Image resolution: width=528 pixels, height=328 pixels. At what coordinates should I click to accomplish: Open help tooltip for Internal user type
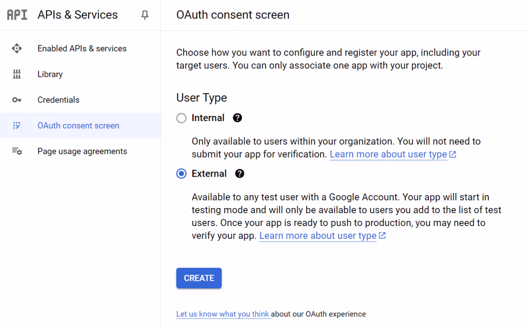[x=237, y=118]
